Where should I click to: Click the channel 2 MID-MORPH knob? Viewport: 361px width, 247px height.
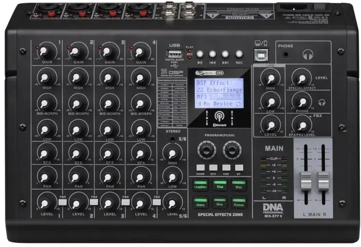pos(76,104)
